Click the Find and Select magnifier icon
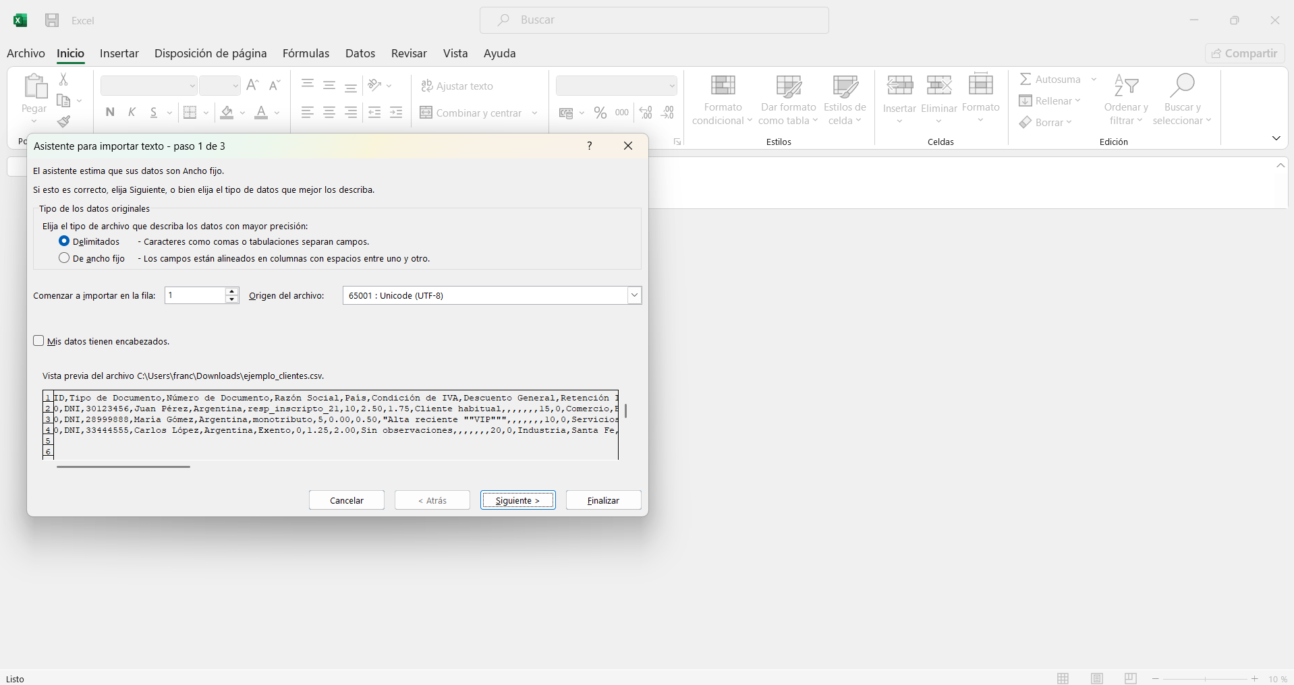Image resolution: width=1294 pixels, height=685 pixels. click(x=1182, y=86)
